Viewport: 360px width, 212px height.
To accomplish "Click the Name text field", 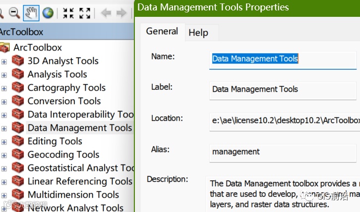I will tap(283, 59).
